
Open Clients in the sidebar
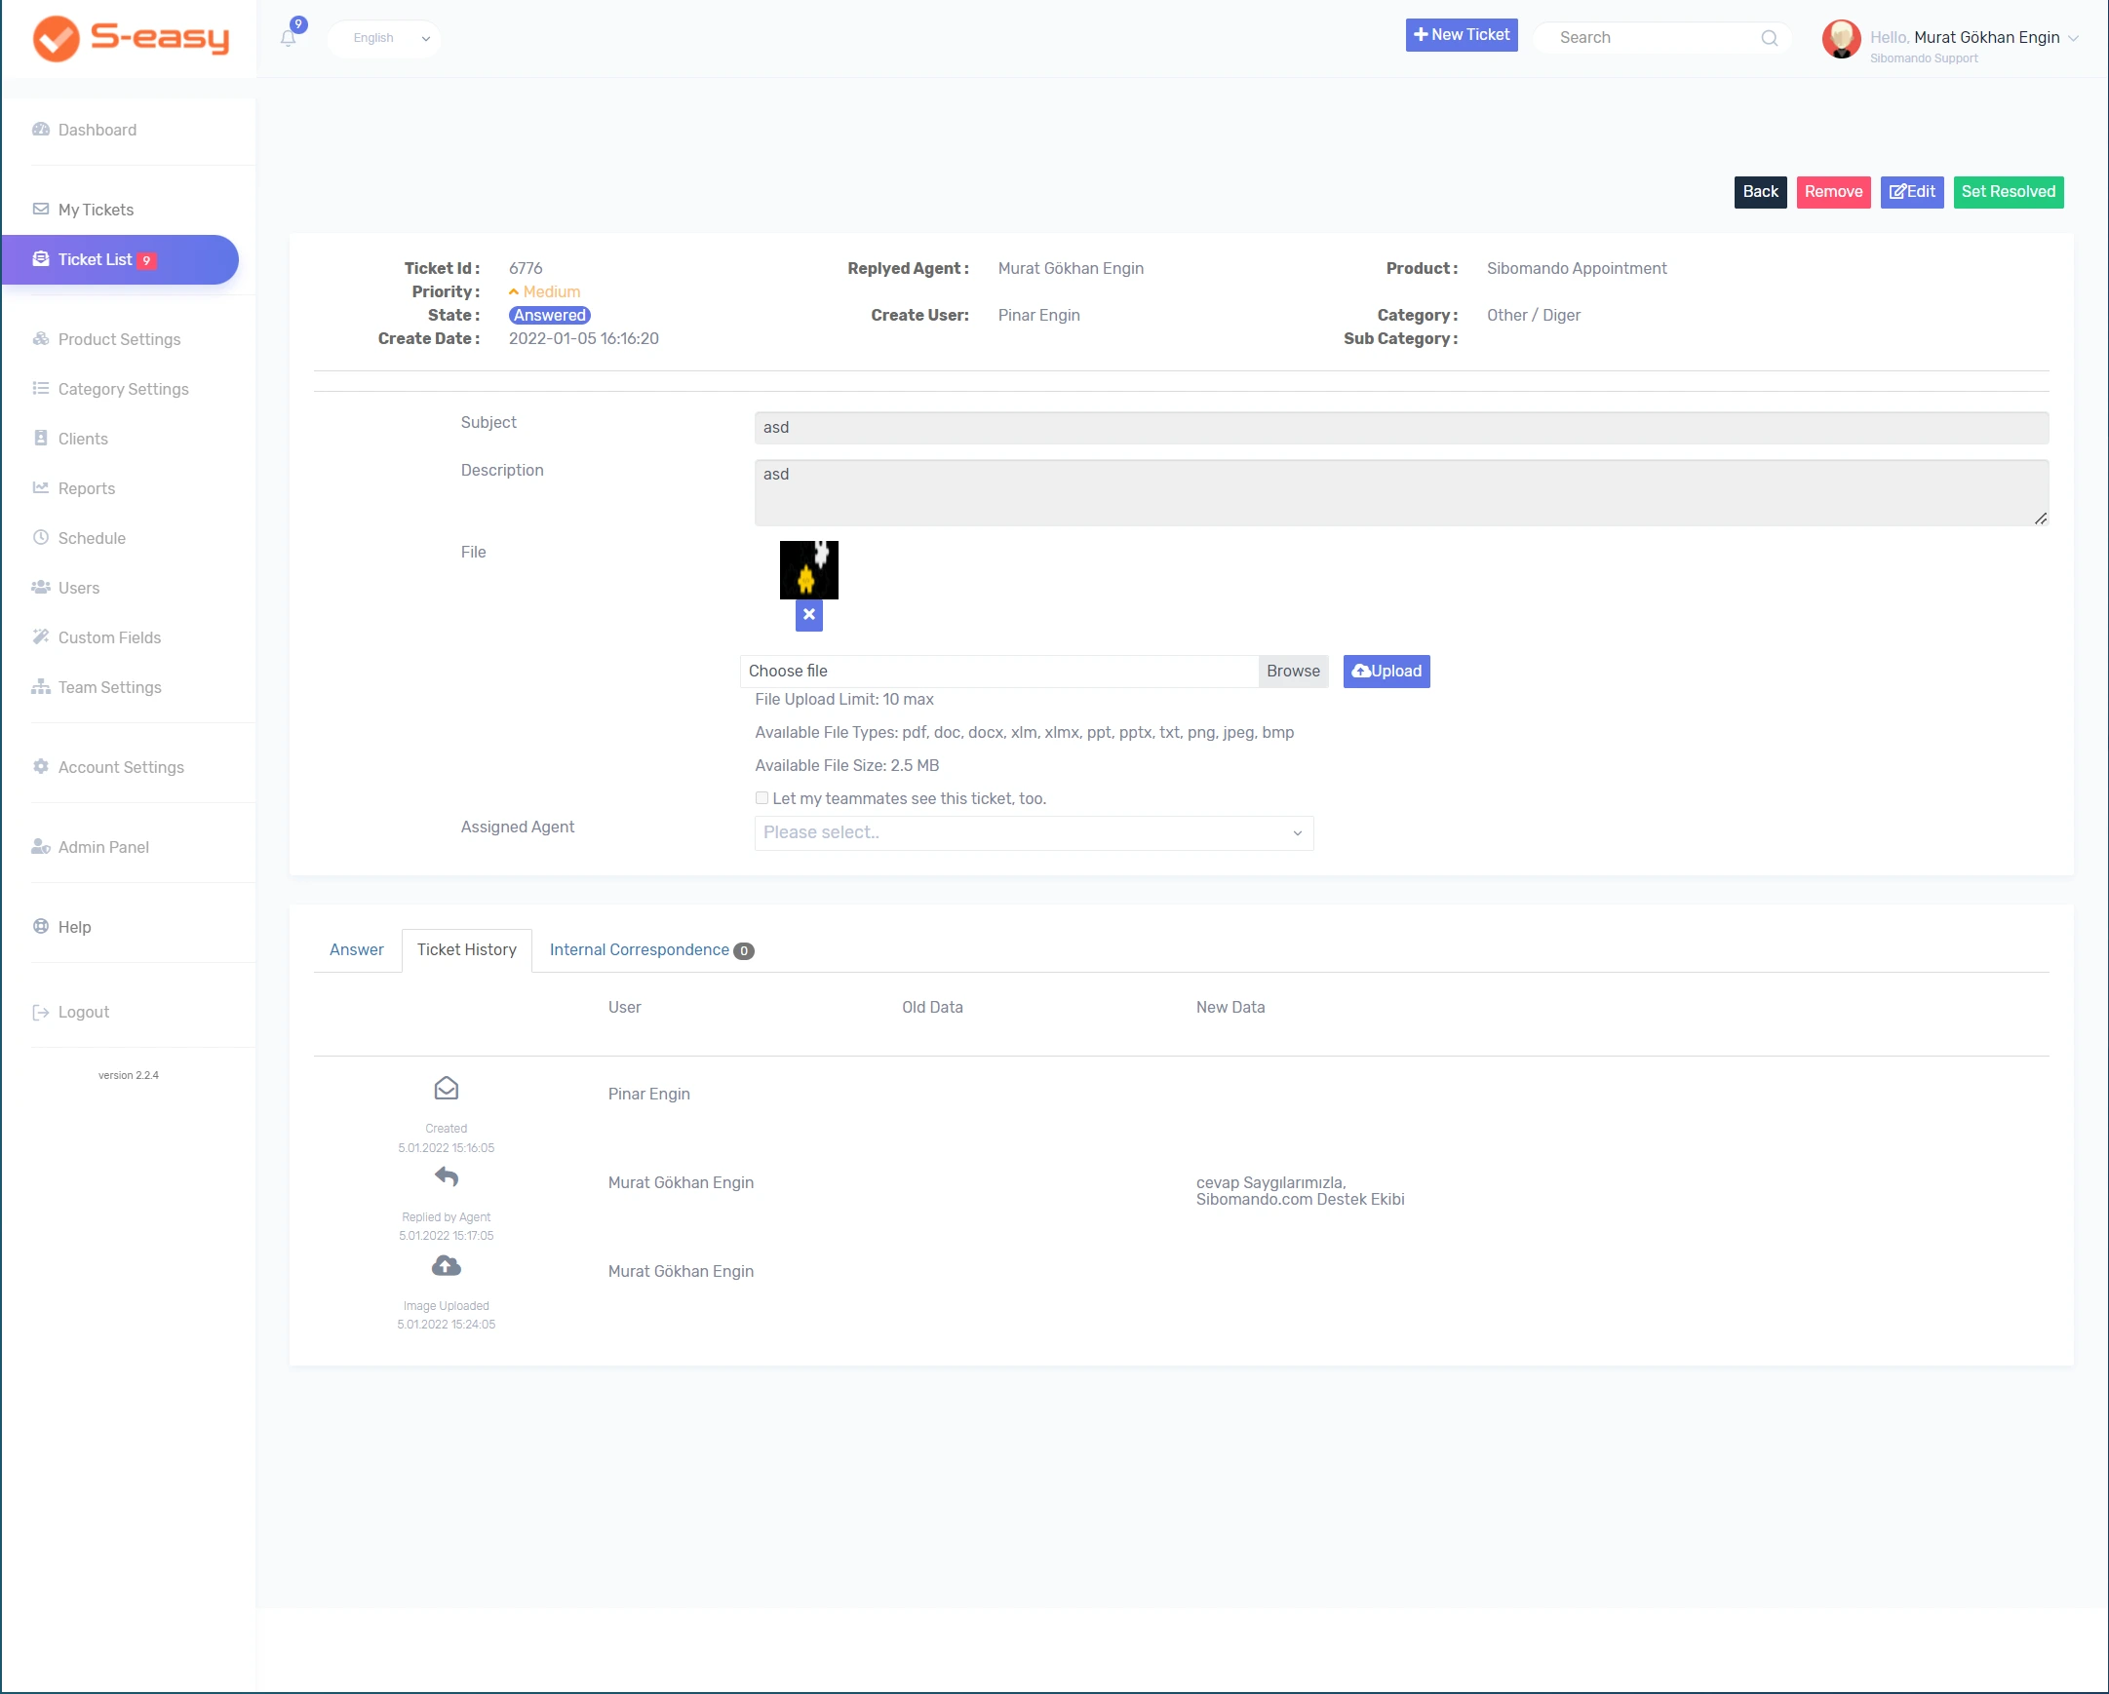(82, 439)
